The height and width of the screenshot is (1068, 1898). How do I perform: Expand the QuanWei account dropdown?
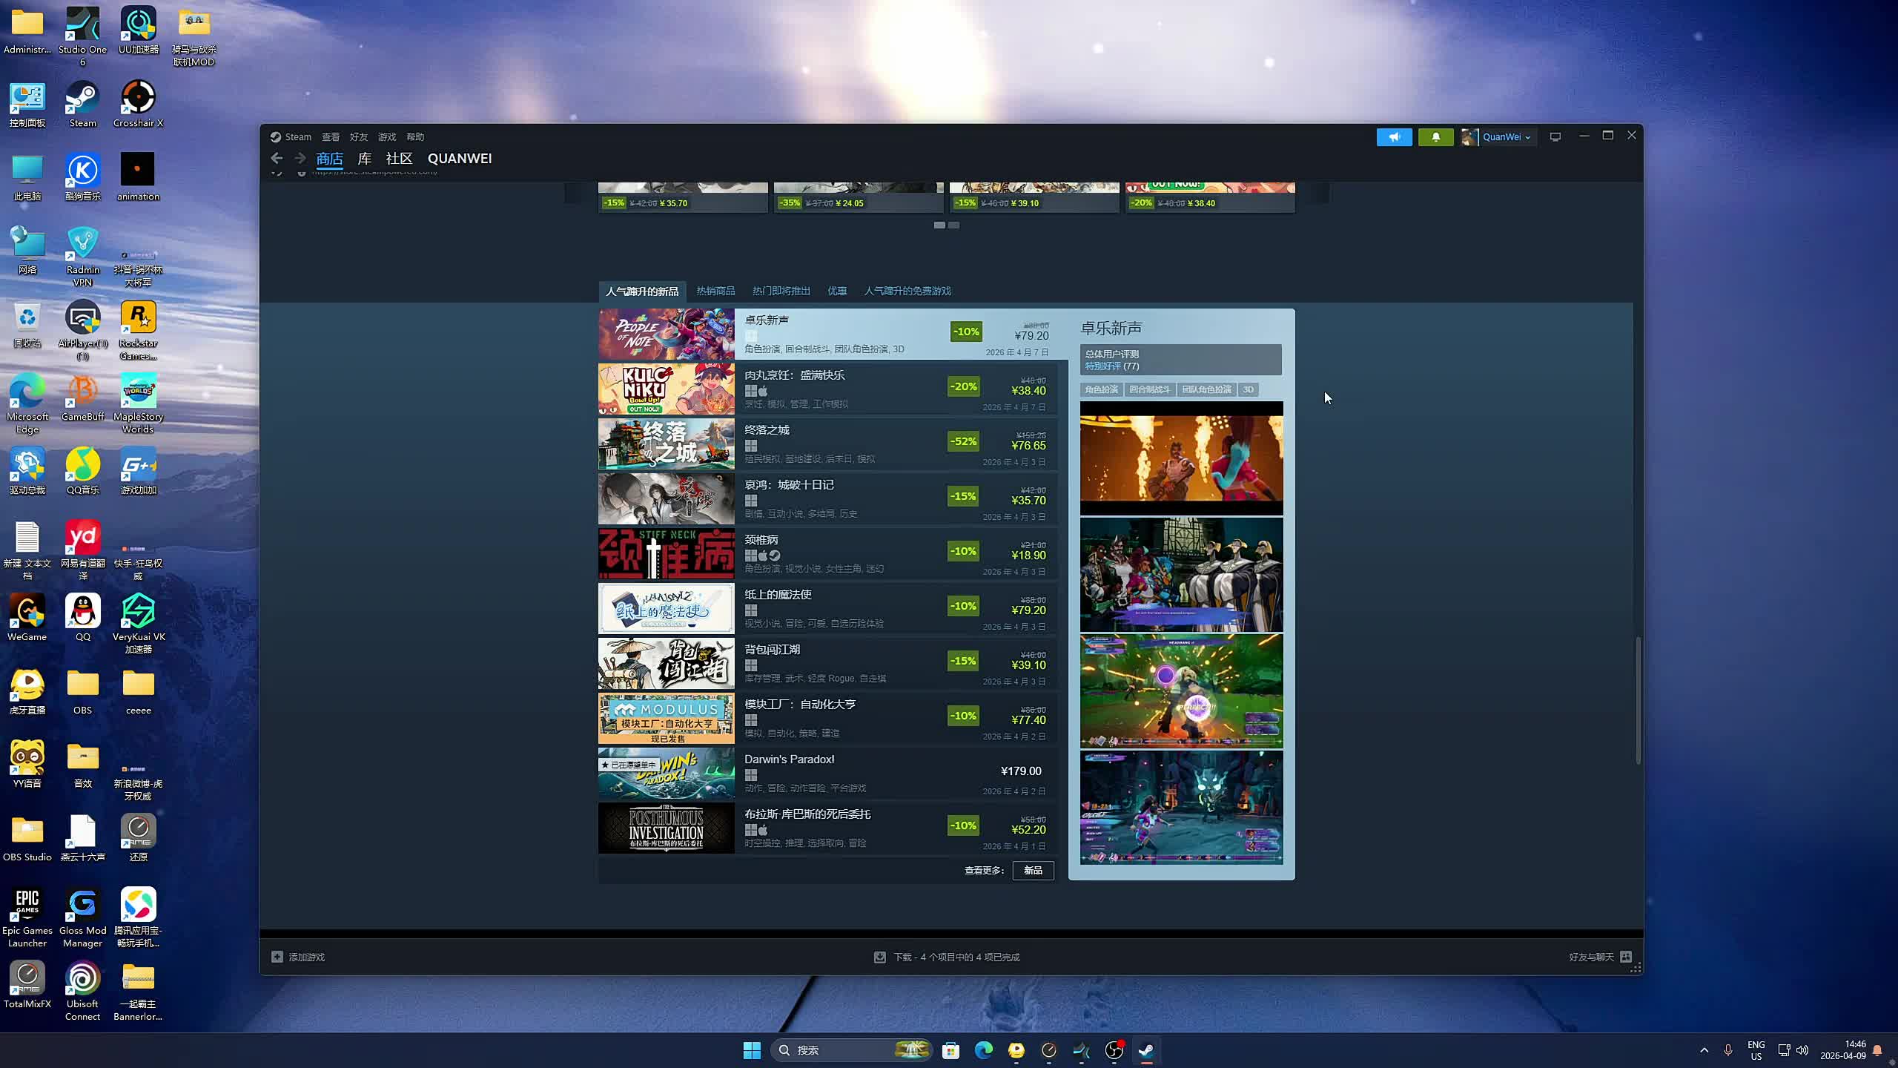pyautogui.click(x=1507, y=137)
